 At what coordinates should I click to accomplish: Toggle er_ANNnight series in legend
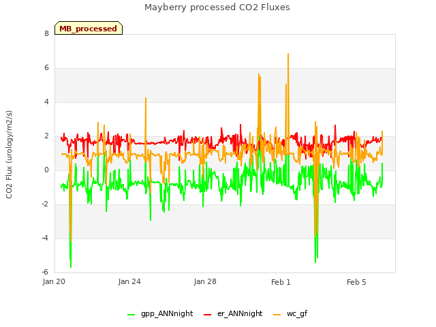233,313
